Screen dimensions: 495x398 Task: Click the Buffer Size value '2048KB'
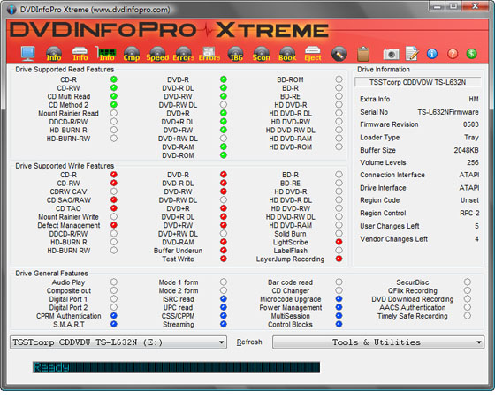[x=467, y=150]
